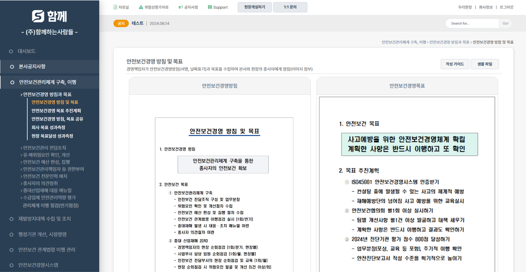Viewport: 526px width, 272px height.
Task: Click the 공지사항 megaphone icon
Action: [180, 7]
